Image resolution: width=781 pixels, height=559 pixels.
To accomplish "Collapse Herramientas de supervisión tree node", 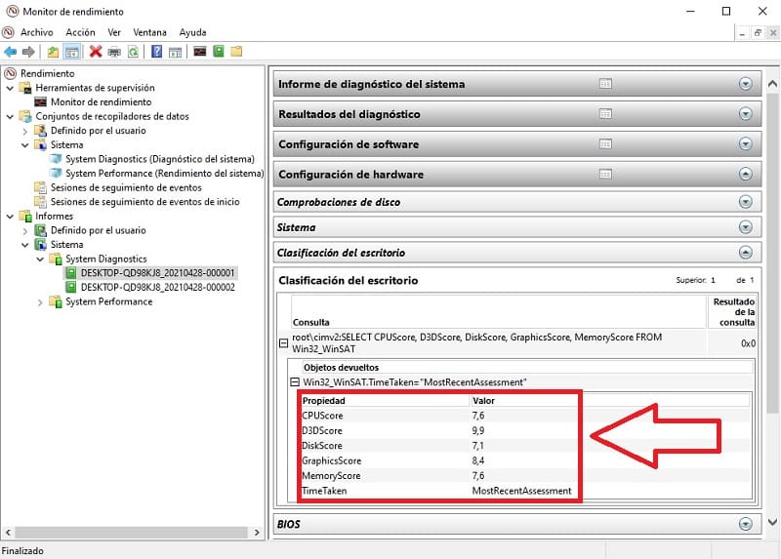I will (x=10, y=88).
